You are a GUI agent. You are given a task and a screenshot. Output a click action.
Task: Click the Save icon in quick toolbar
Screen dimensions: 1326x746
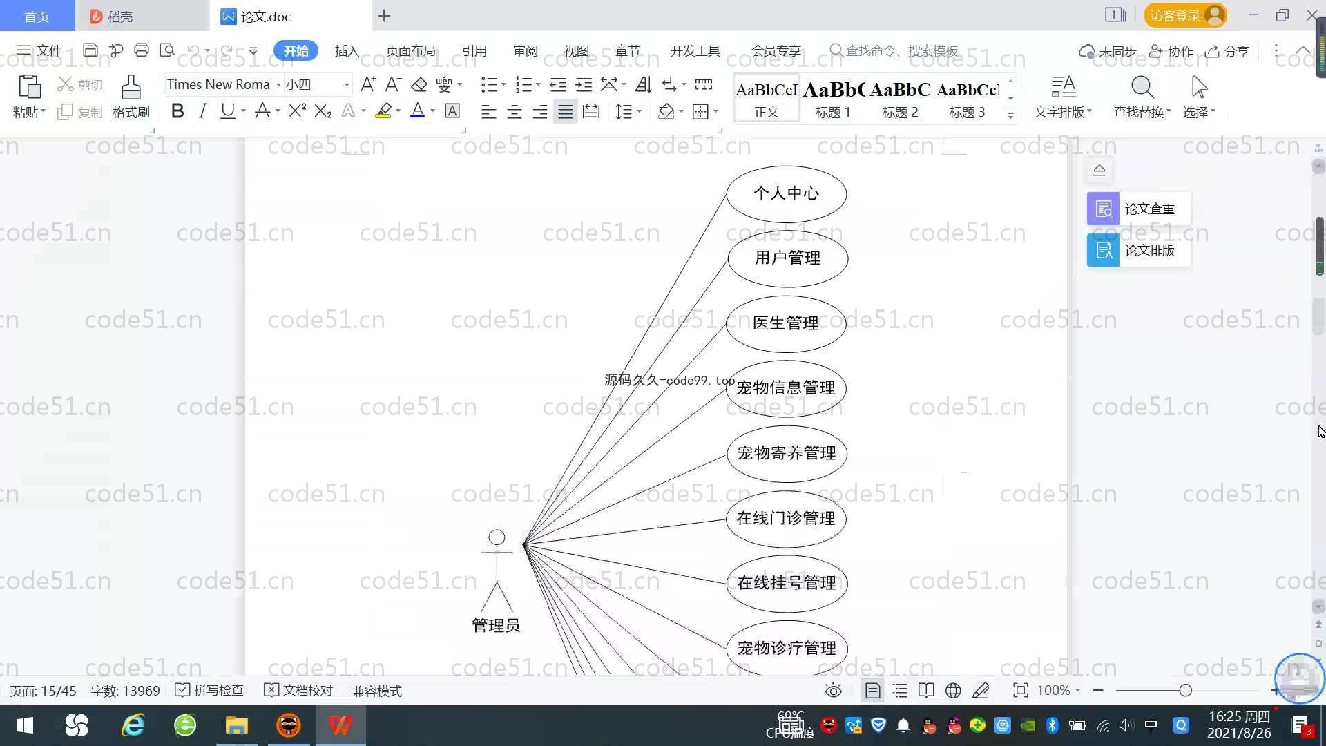point(90,50)
